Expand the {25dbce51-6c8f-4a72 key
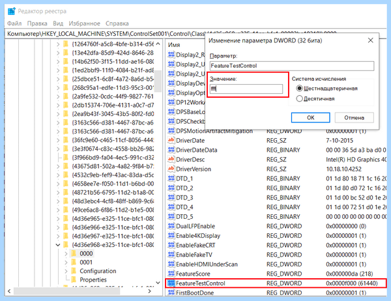391x301 pixels. [x=58, y=79]
